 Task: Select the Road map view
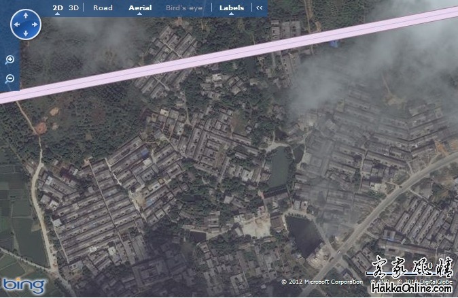click(x=103, y=8)
